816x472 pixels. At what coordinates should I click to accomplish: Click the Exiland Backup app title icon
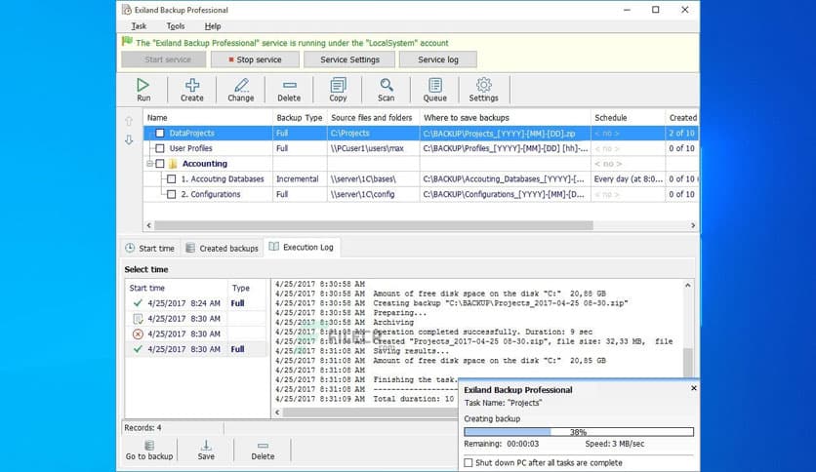tap(127, 10)
